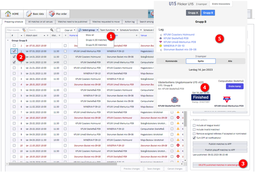This screenshot has height=181, width=255.
Task: Open KFUM Coasters Holmsund team link
Action: 179,35
